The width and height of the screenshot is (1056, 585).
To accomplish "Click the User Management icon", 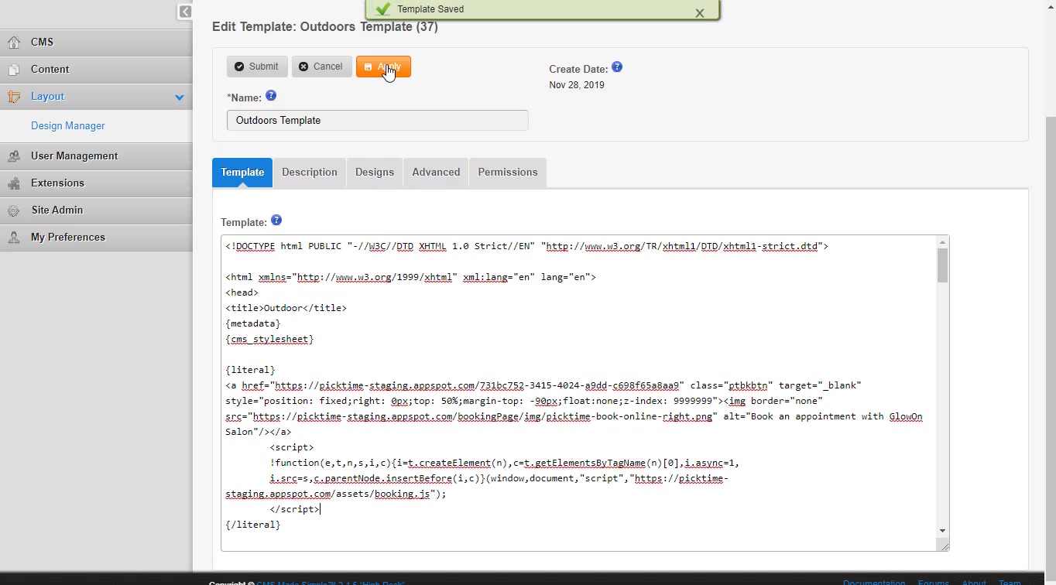I will (13, 156).
